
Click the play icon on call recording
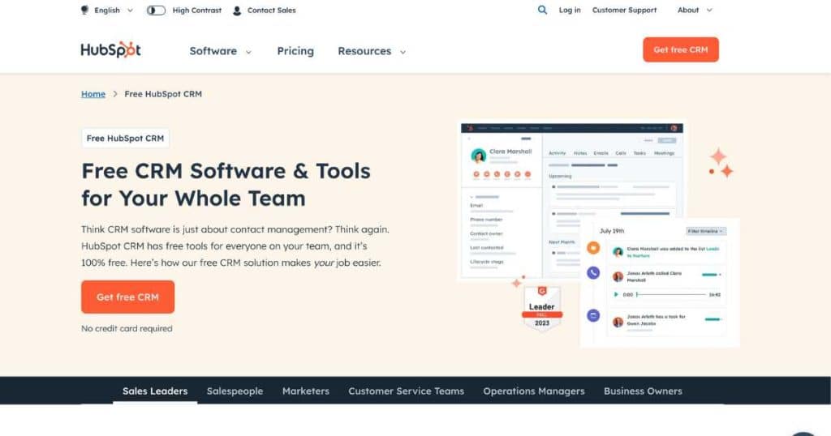coord(616,294)
